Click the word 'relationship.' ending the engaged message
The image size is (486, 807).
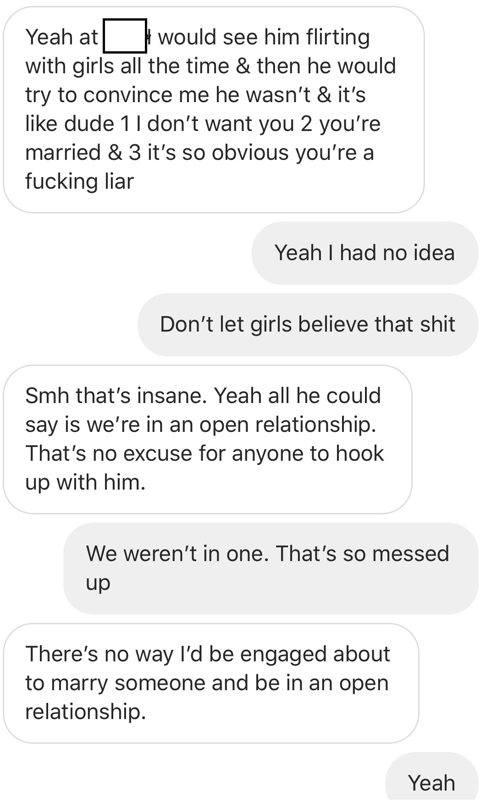[86, 711]
